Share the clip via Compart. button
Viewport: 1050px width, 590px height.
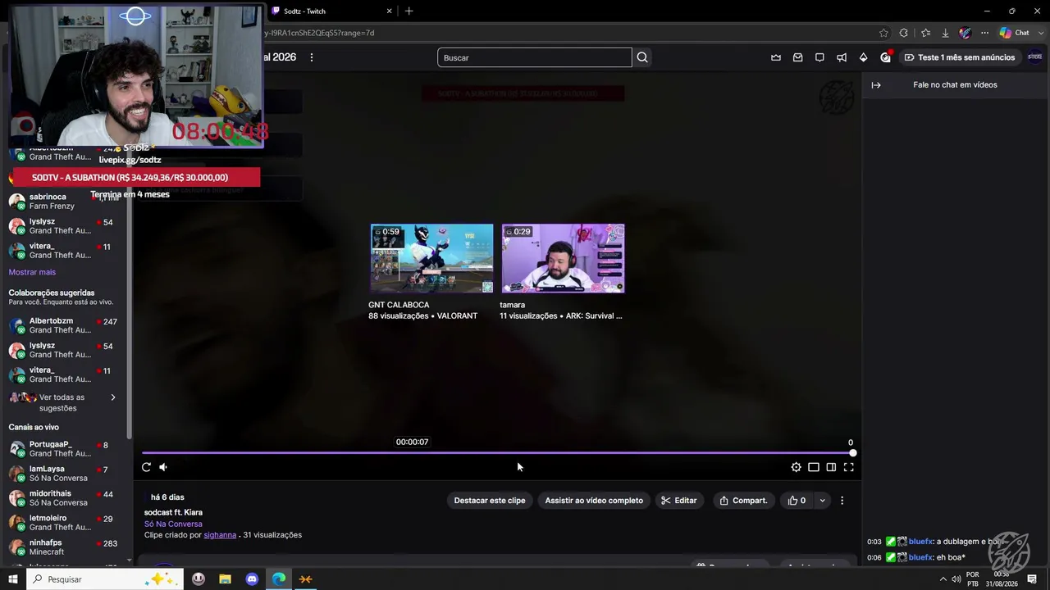[743, 501]
